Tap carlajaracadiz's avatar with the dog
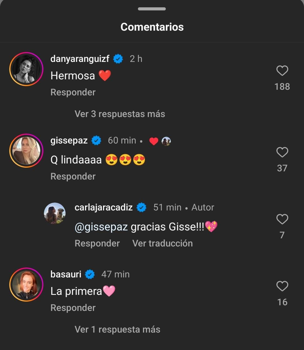304x350 pixels. [x=55, y=213]
